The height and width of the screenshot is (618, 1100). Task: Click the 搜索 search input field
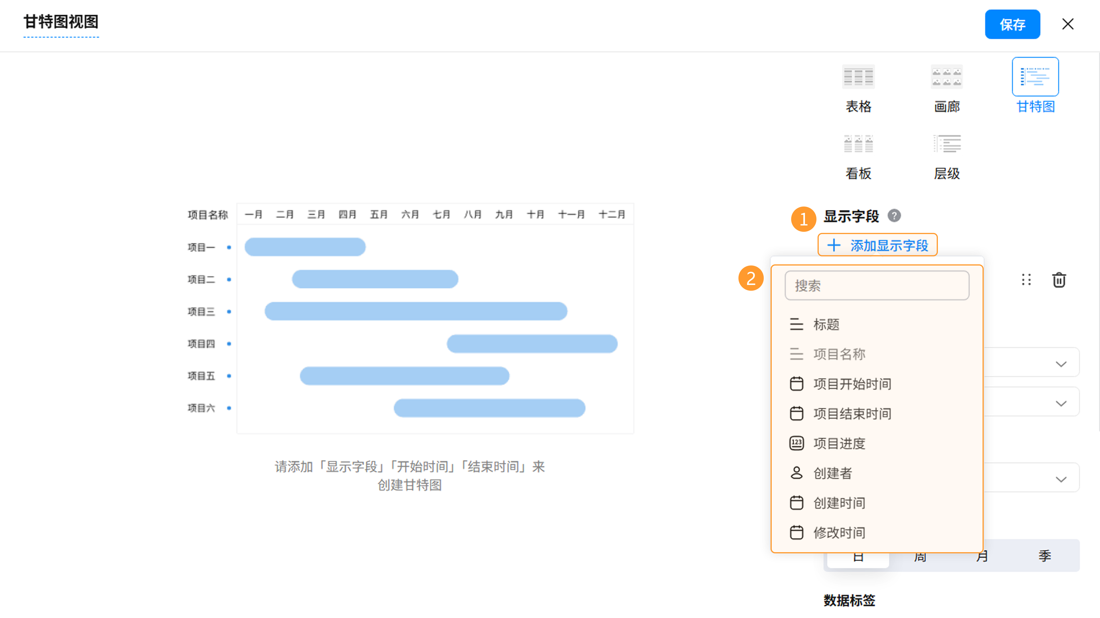tap(877, 286)
